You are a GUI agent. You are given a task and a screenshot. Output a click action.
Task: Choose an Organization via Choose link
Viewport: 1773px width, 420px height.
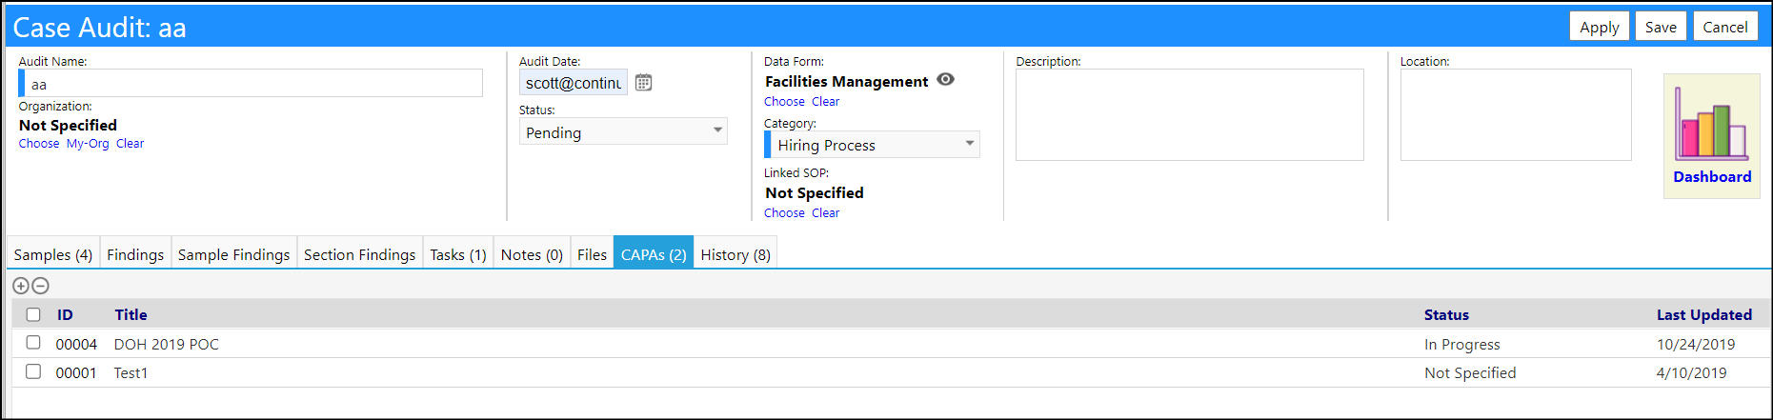click(39, 144)
